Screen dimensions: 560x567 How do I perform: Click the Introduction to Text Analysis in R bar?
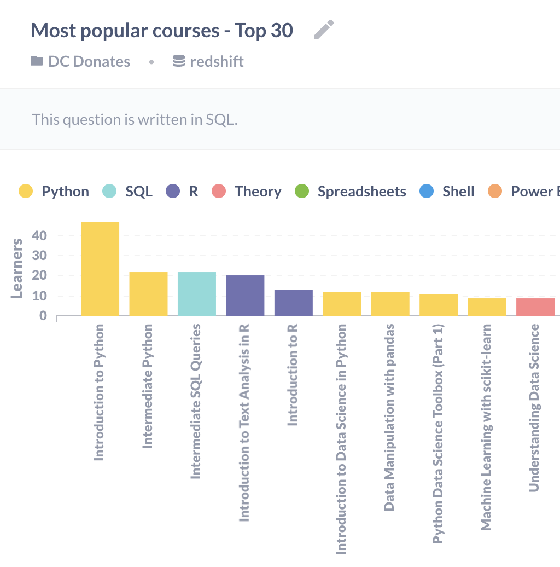coord(245,296)
